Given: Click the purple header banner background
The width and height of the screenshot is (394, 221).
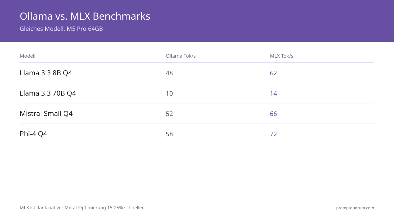Looking at the screenshot, I should 263,21.
